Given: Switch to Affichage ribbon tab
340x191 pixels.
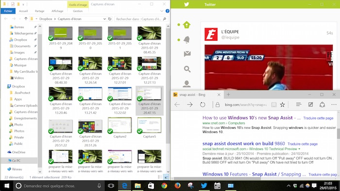Looking at the screenshot, I should tap(57, 11).
